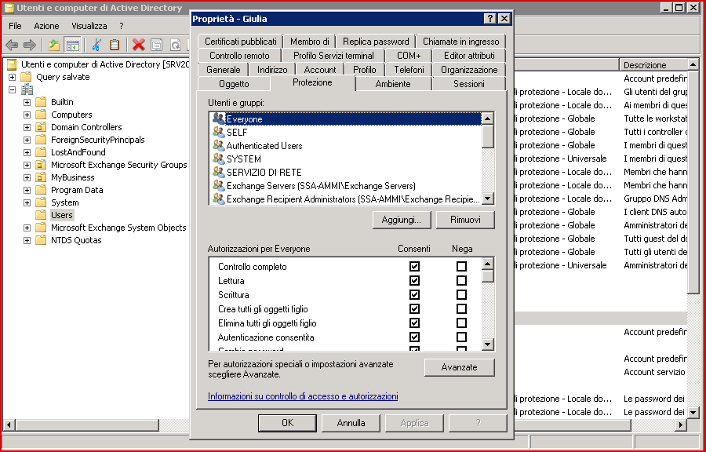Click the red X Delete icon

[138, 45]
